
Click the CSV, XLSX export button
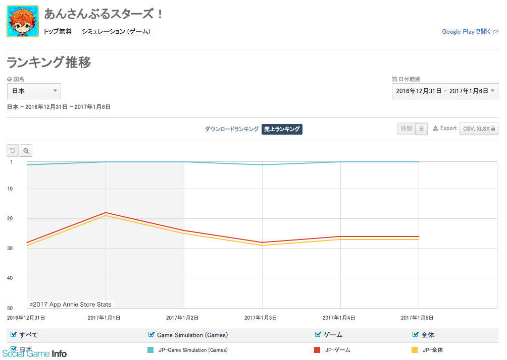point(479,129)
